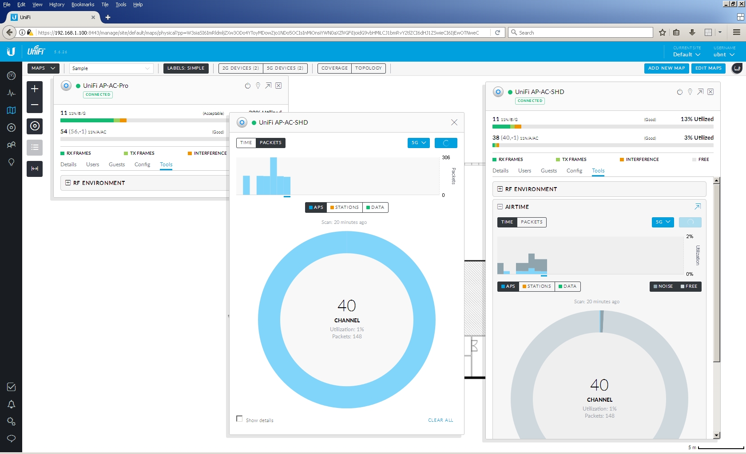Toggle STATIONS filter in center popup

tap(345, 207)
